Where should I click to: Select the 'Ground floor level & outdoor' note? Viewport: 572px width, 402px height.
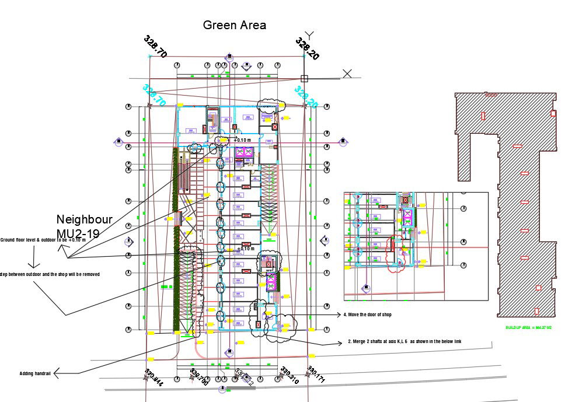(43, 240)
